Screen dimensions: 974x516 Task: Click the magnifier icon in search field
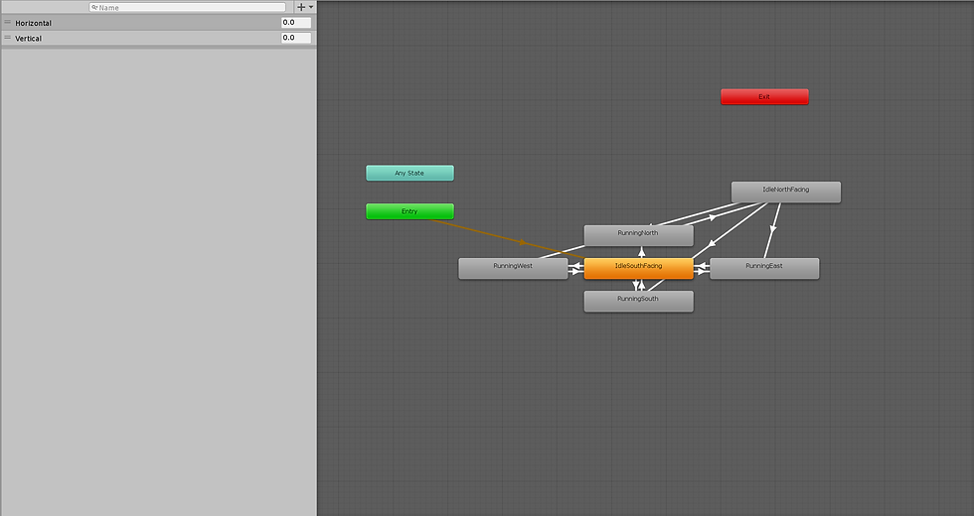94,8
